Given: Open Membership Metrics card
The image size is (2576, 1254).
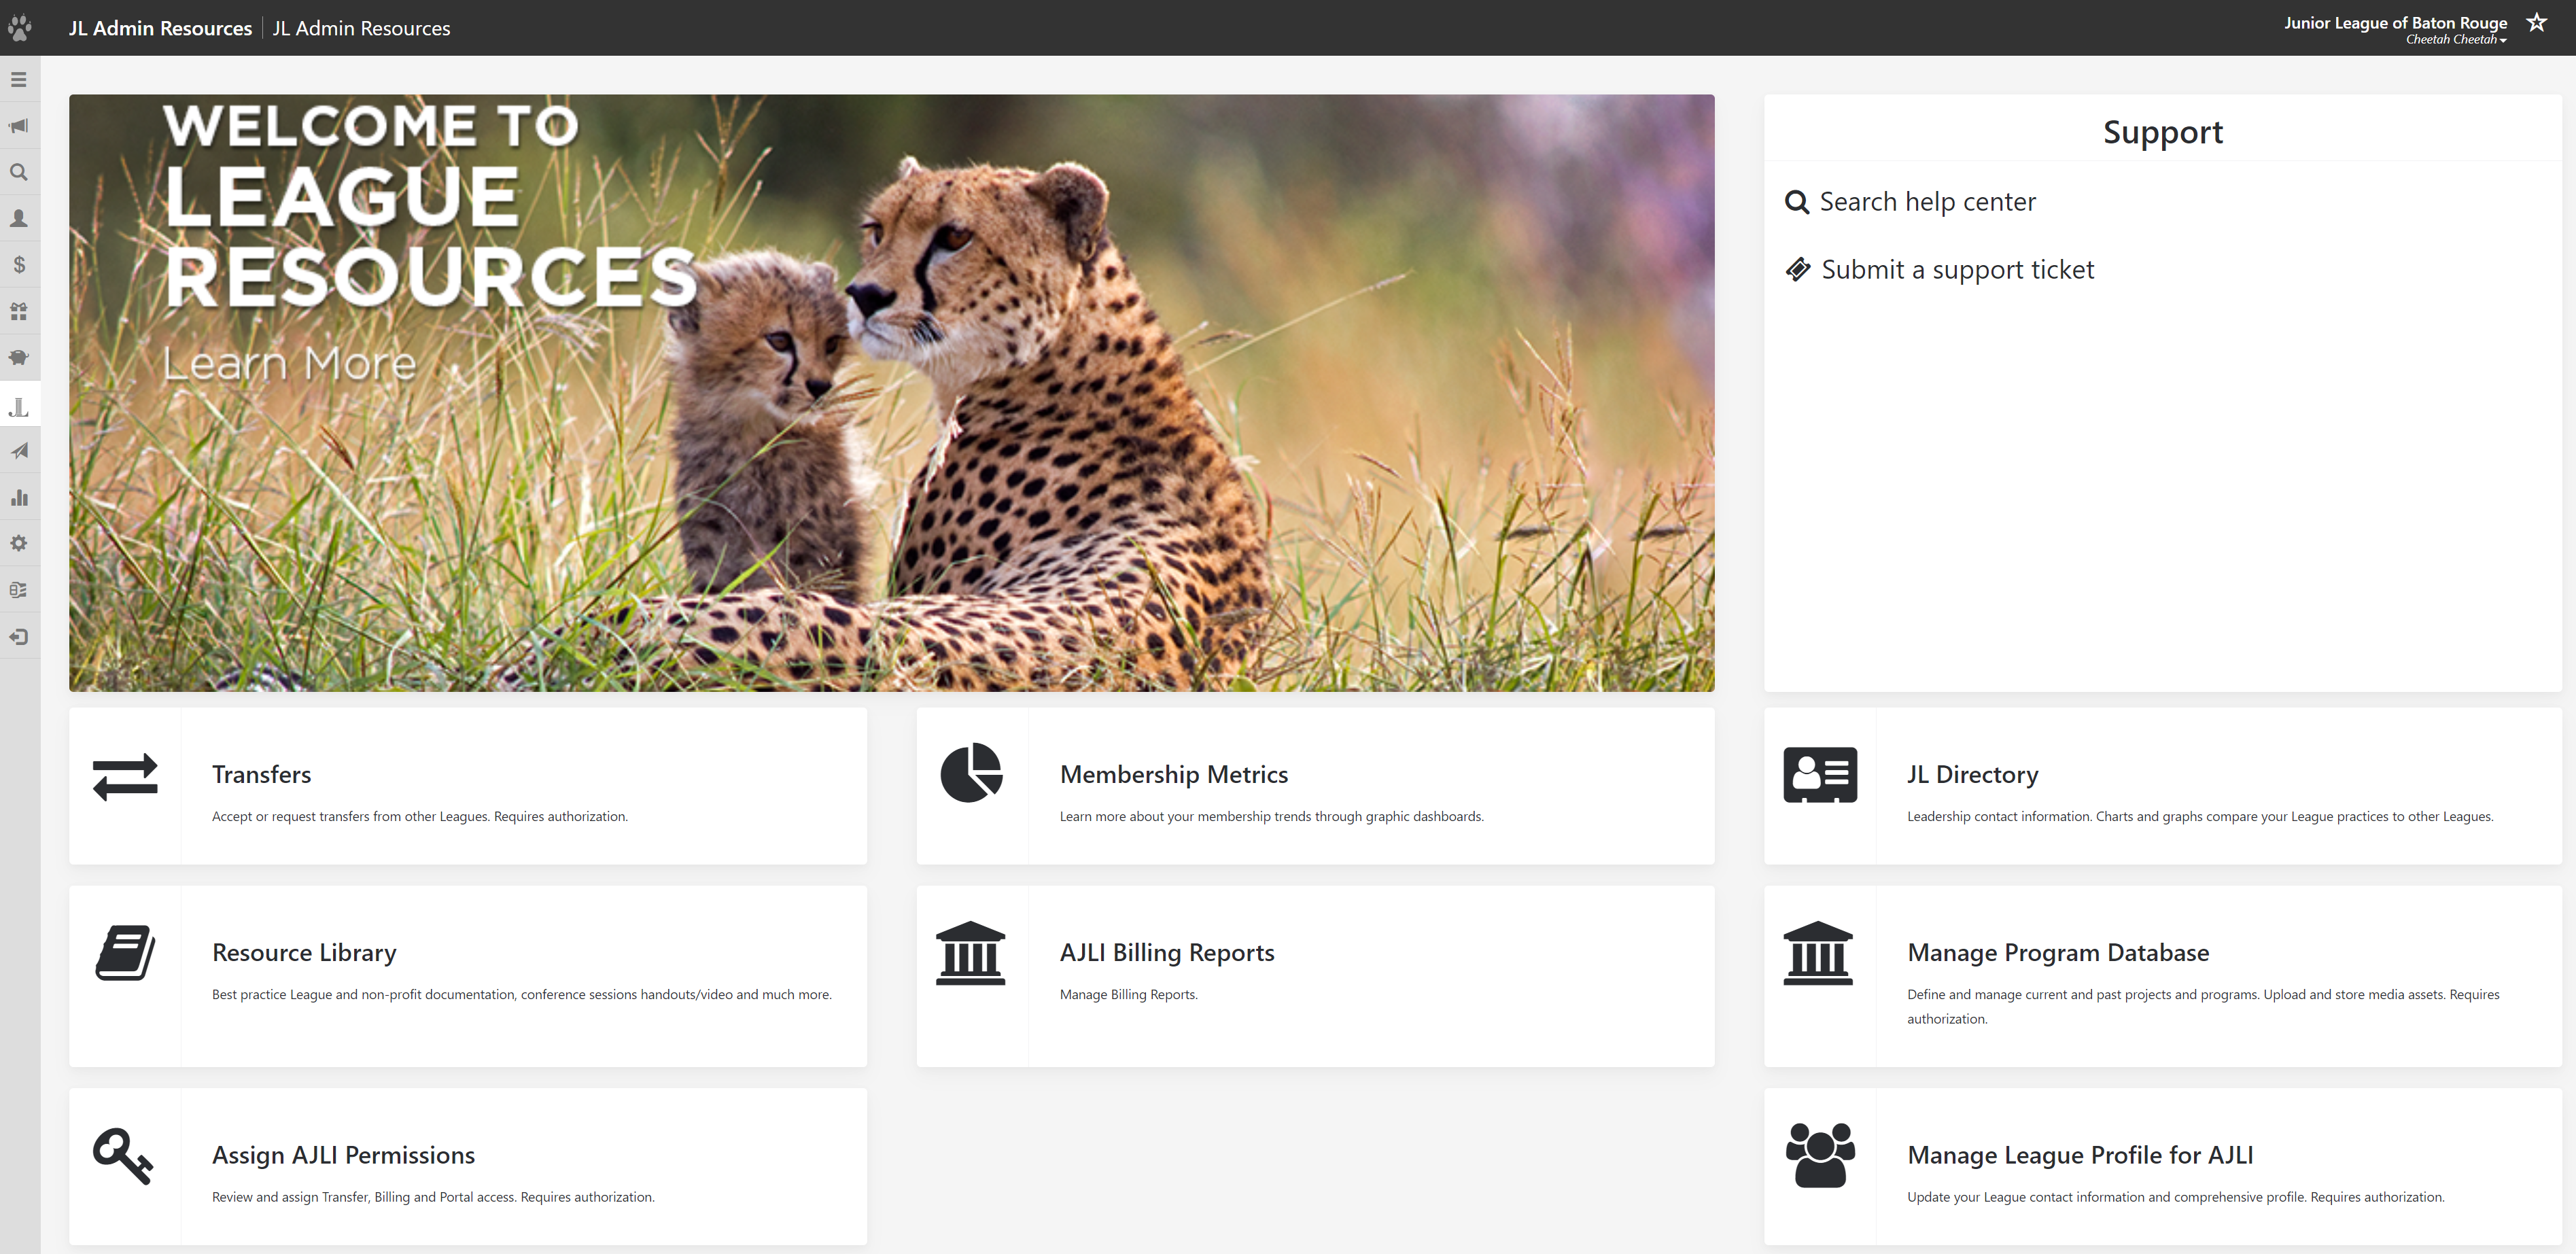Looking at the screenshot, I should [1173, 775].
